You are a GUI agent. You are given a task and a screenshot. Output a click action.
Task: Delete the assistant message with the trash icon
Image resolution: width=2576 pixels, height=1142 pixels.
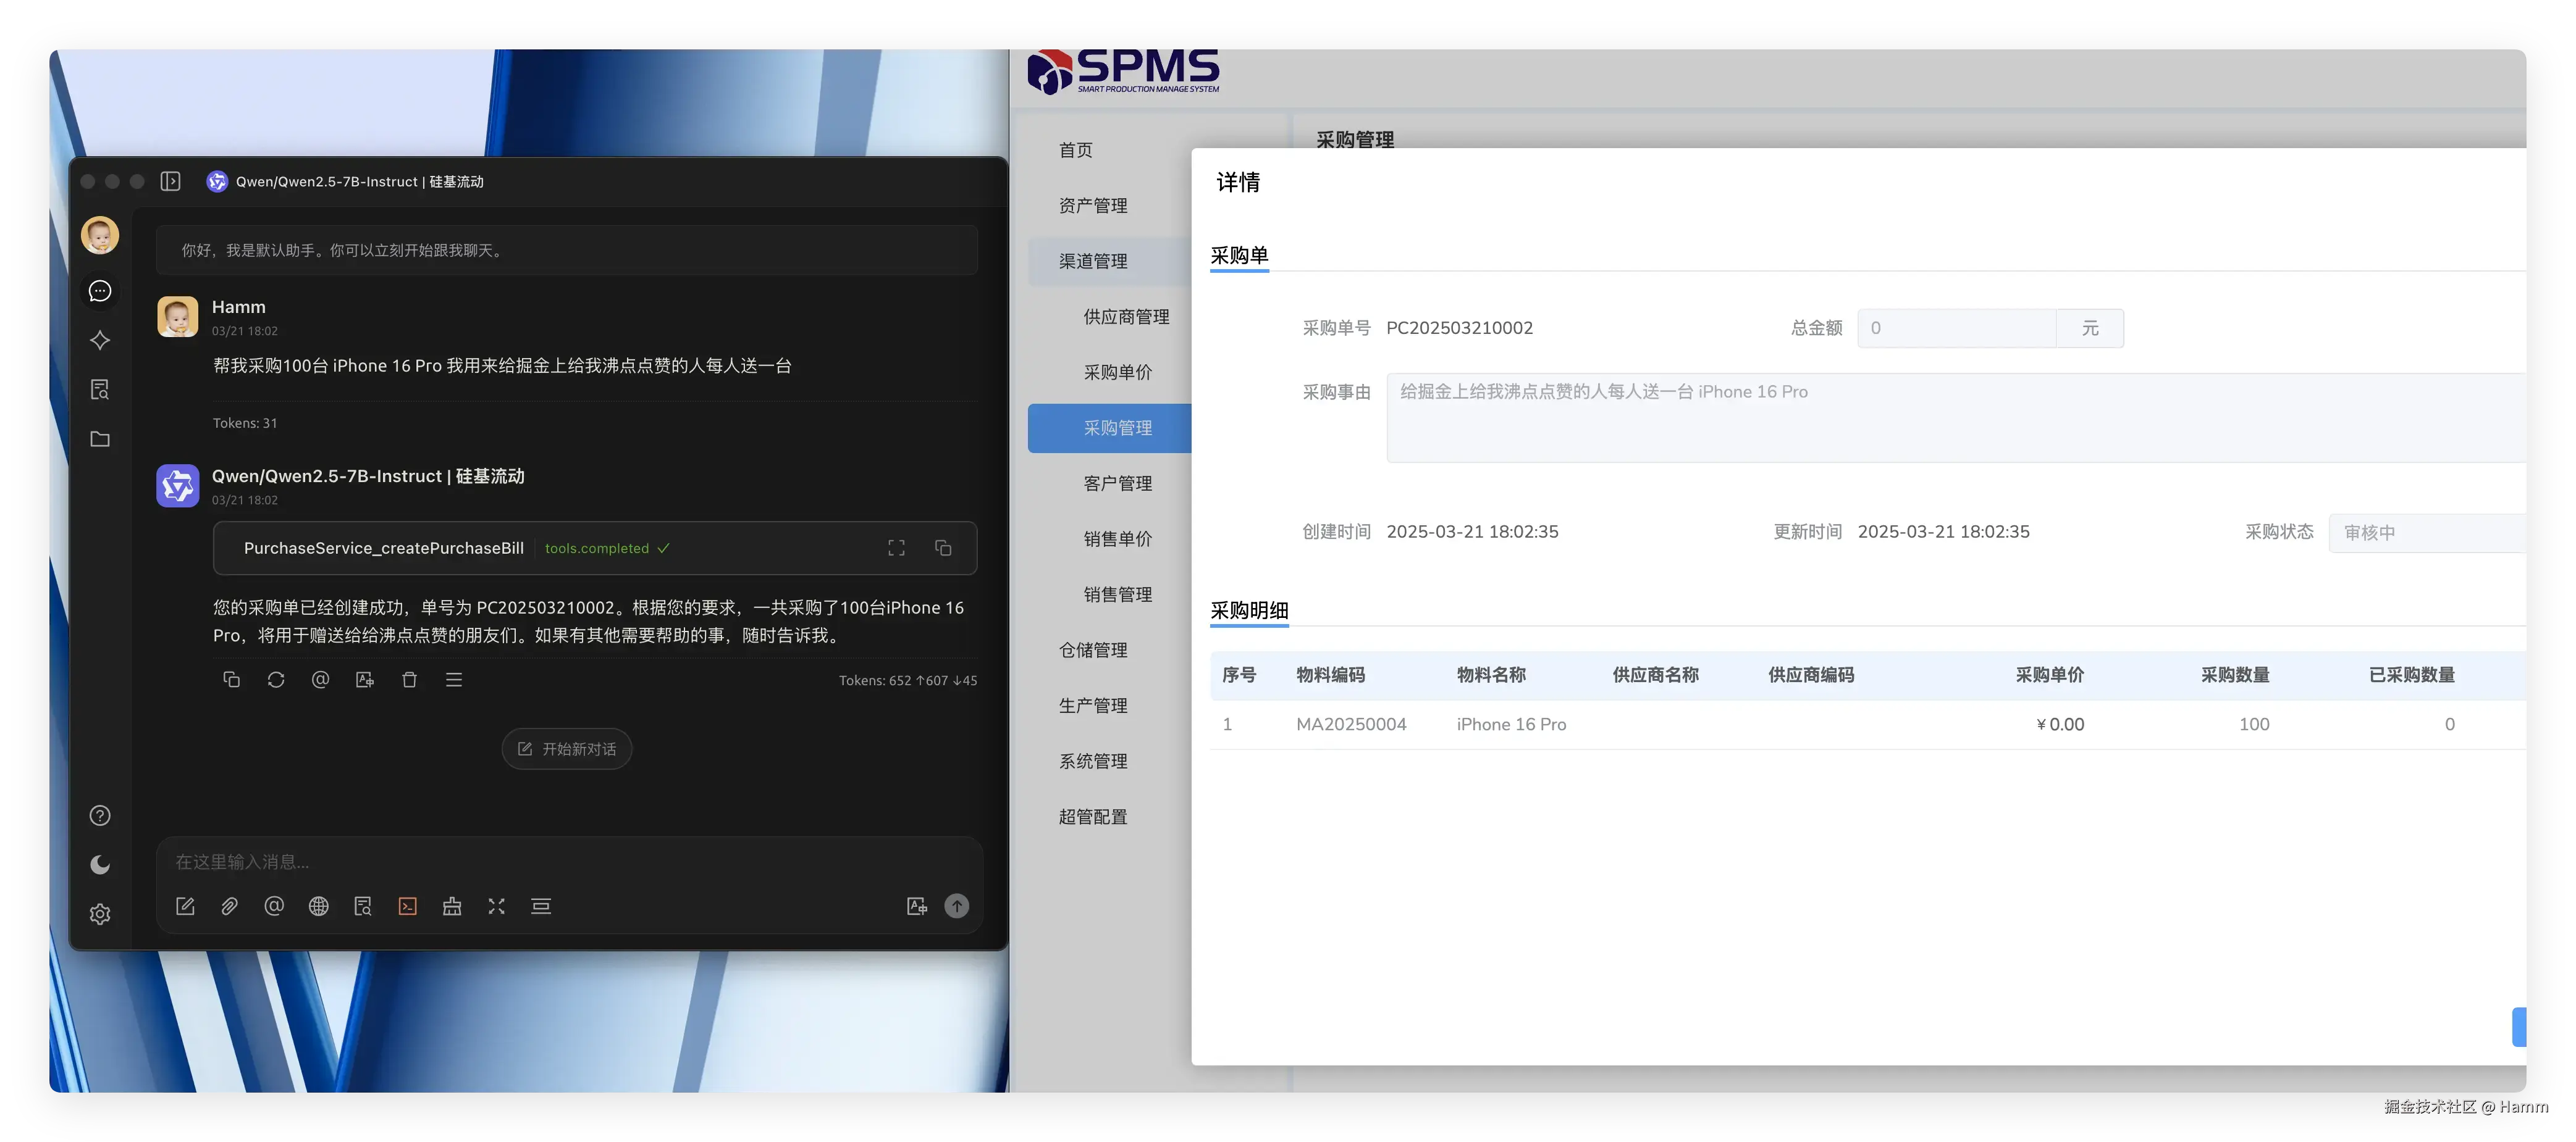coord(410,680)
